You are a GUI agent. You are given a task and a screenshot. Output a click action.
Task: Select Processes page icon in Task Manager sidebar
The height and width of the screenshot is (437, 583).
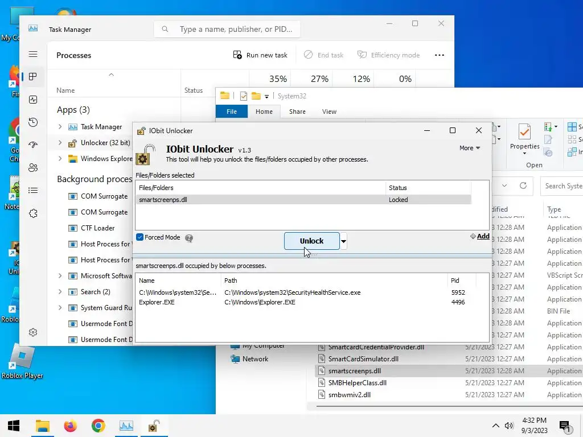point(33,77)
